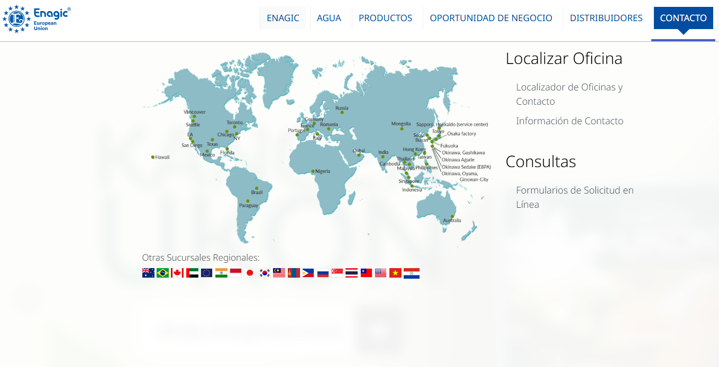Select the Malaysia flag icon
Image resolution: width=719 pixels, height=367 pixels.
pyautogui.click(x=279, y=273)
